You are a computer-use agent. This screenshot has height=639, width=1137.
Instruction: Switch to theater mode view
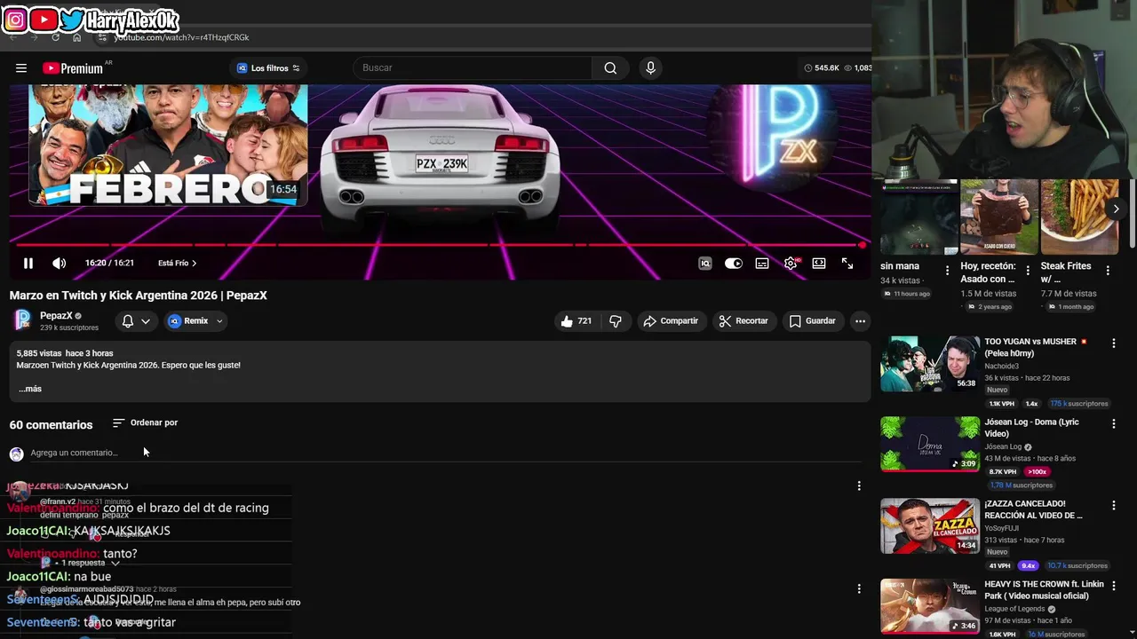tap(819, 264)
